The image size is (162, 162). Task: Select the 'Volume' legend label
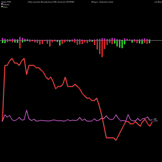pos(6,5)
